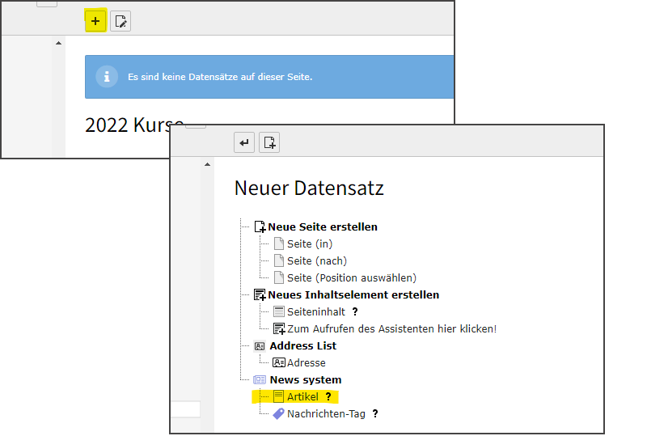Click the help question mark next to Nachrichten-Tag
This screenshot has width=647, height=436.
pos(375,413)
